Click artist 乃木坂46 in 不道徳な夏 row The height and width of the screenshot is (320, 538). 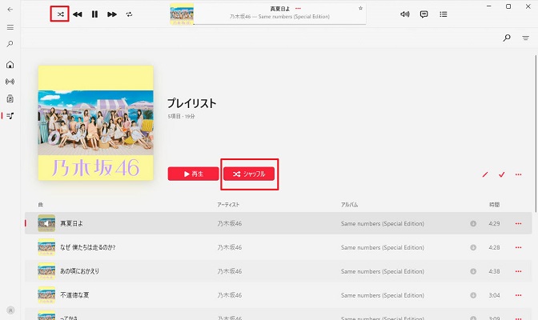coord(230,296)
